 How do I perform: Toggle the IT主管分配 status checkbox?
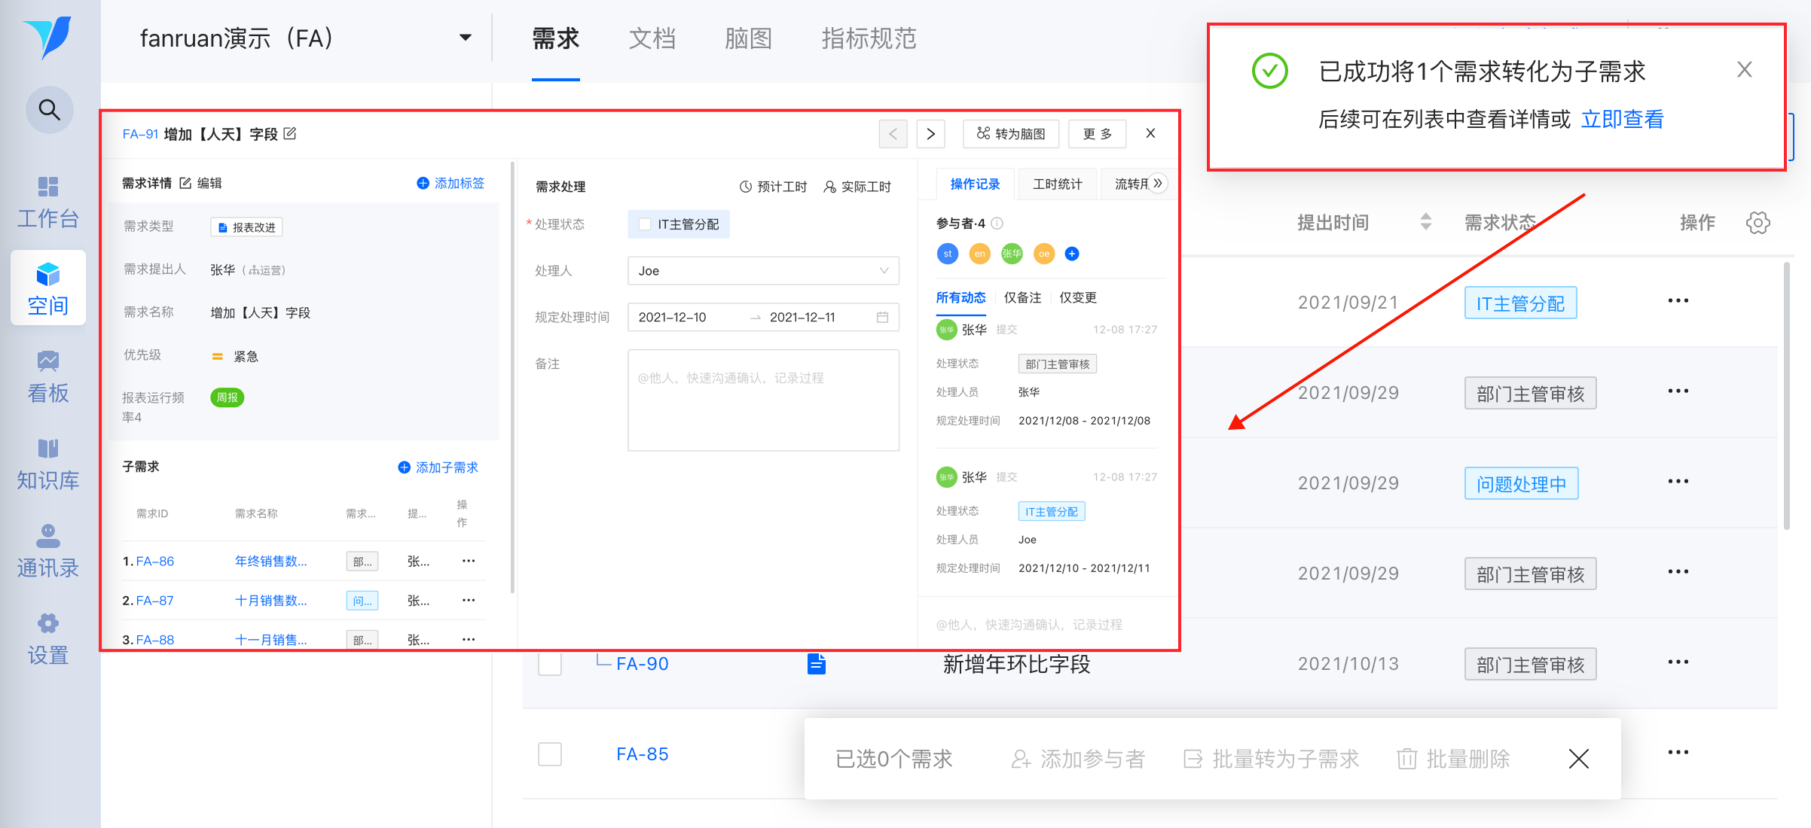click(x=645, y=224)
